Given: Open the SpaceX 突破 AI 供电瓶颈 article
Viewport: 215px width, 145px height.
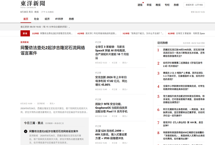Looking at the screenshot, I should tap(112, 52).
